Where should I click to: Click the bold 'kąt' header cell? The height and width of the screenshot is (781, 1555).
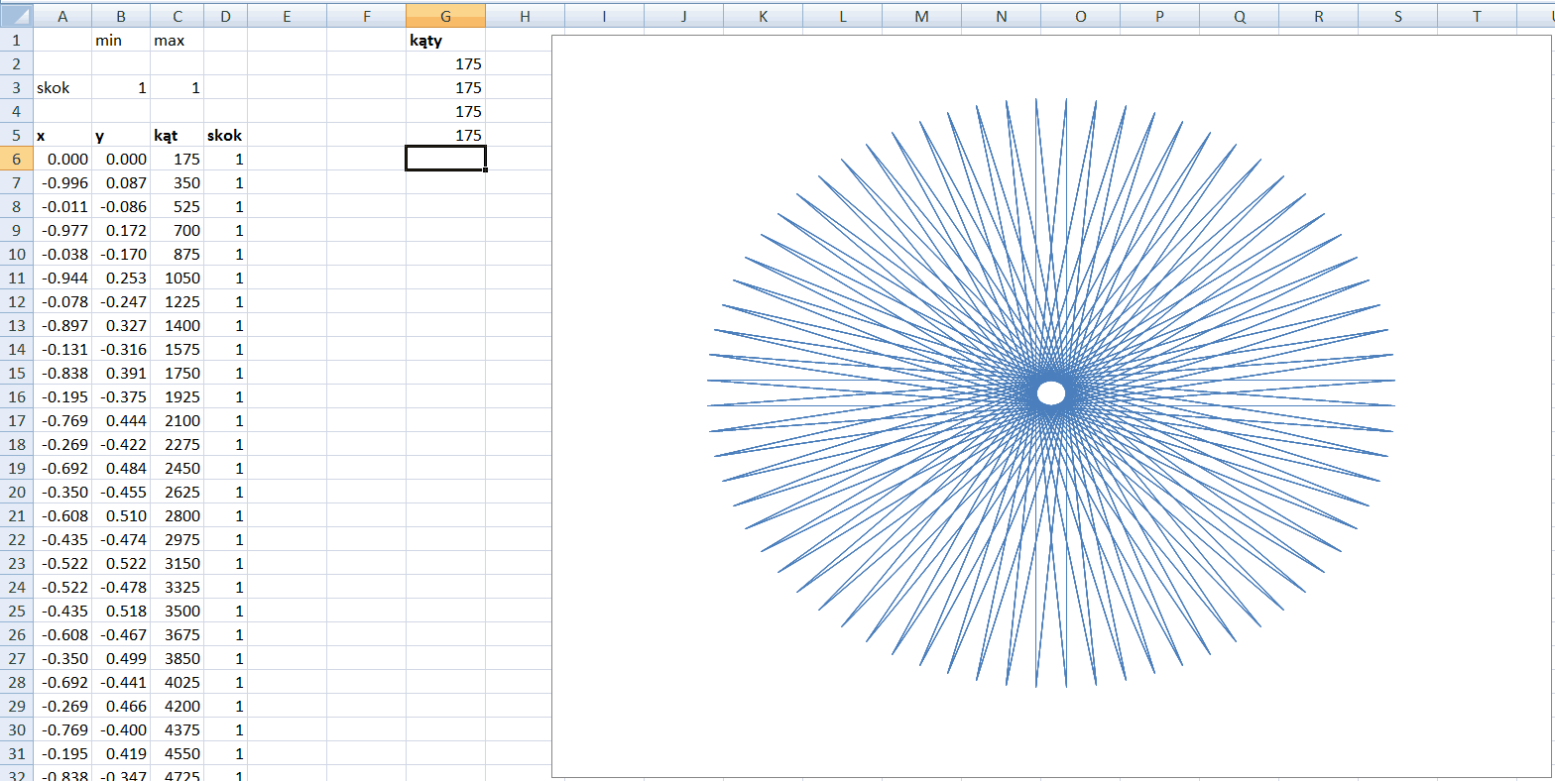tap(177, 135)
